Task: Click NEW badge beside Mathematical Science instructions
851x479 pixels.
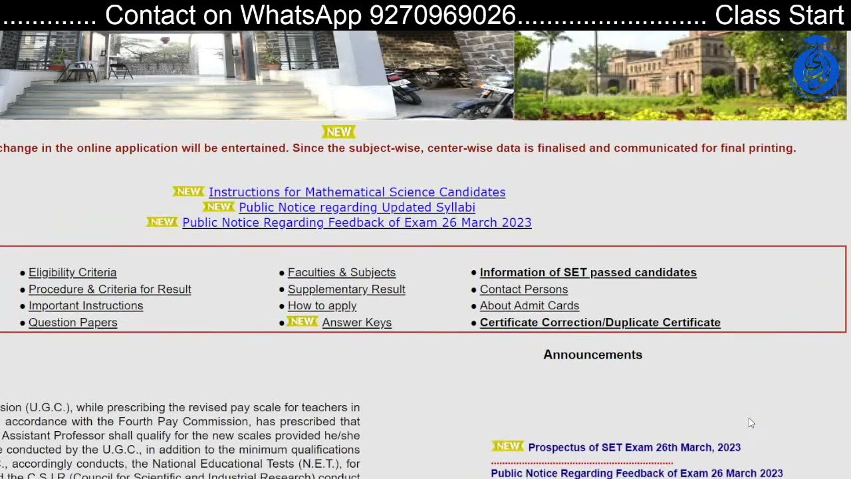Action: pos(189,192)
